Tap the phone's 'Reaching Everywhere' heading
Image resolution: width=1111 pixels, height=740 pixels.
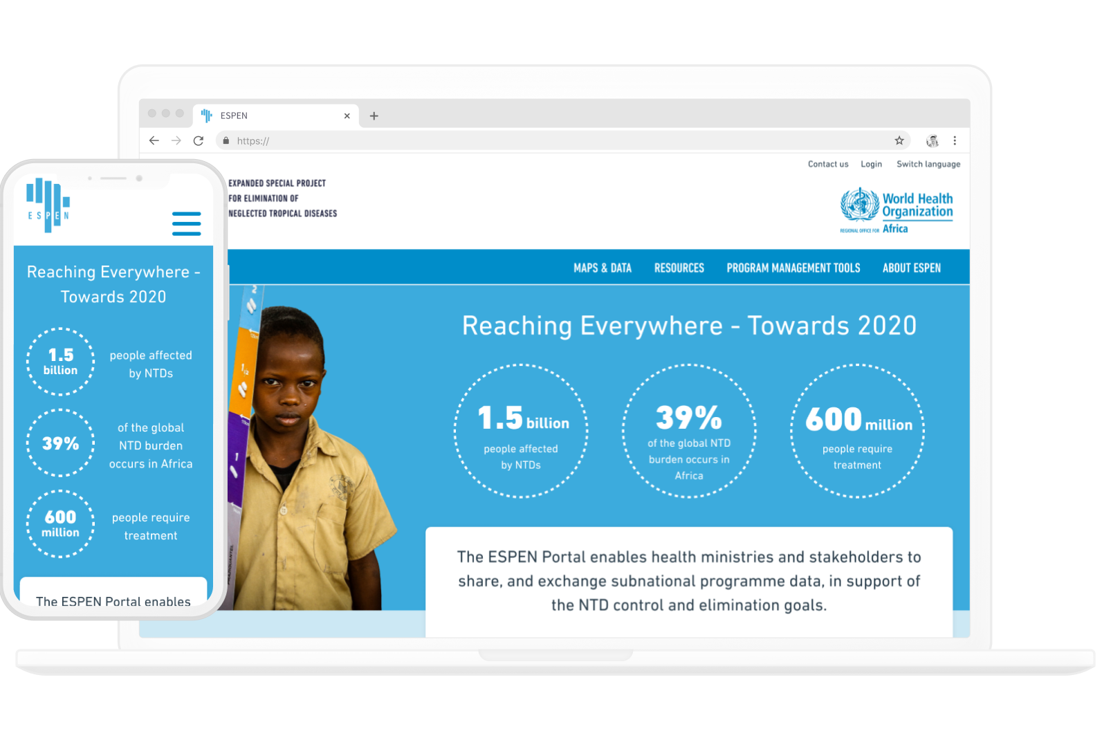click(113, 284)
